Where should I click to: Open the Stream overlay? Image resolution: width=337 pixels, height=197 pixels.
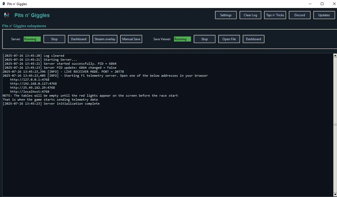(105, 39)
